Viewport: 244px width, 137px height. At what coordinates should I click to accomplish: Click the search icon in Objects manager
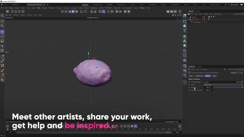(235, 14)
